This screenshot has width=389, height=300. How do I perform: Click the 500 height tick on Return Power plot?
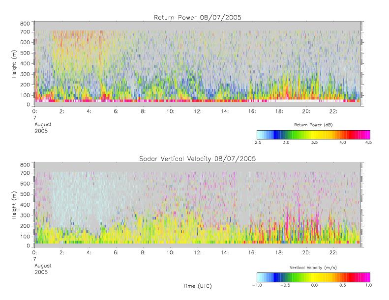(25, 53)
